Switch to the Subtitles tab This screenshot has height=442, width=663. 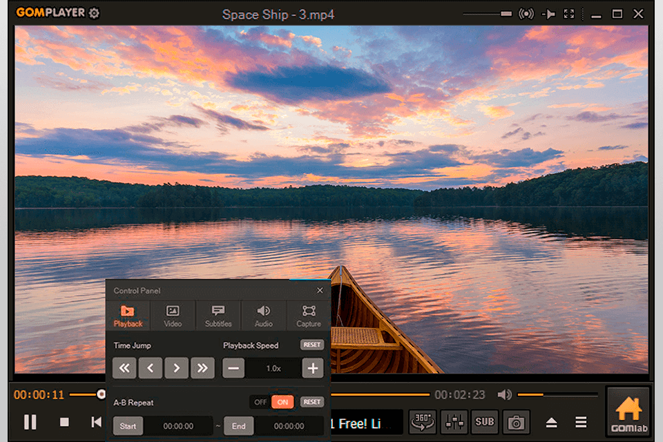point(218,316)
